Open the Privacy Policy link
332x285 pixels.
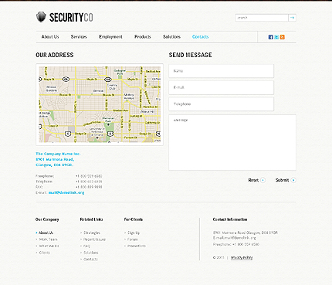click(x=242, y=257)
